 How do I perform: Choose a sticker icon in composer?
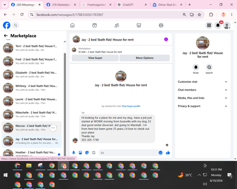[87, 153]
